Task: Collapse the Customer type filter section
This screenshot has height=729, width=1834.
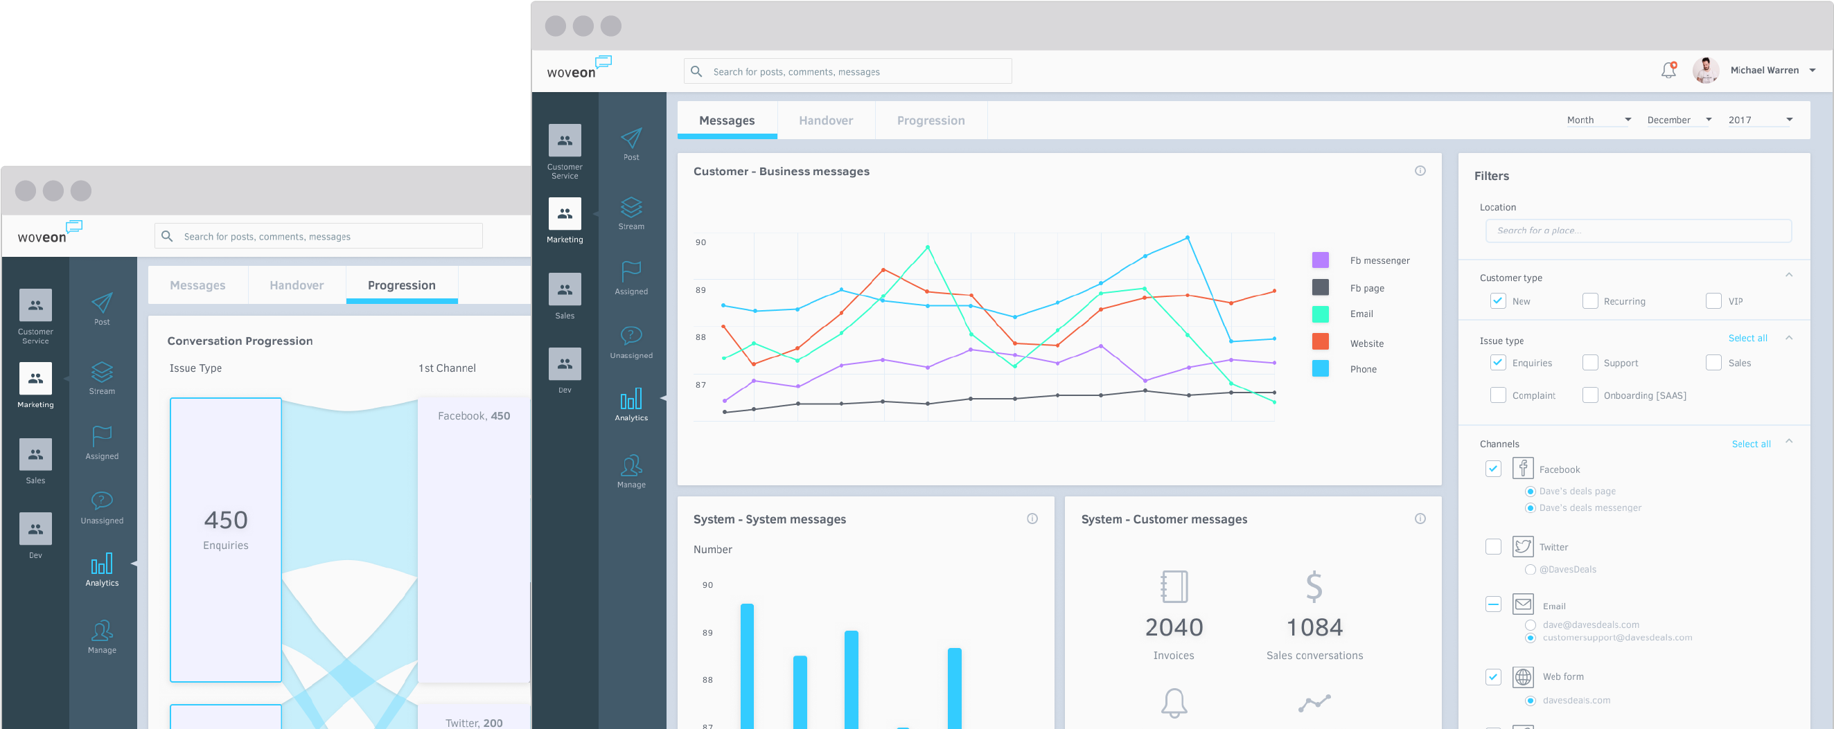Action: click(1789, 274)
